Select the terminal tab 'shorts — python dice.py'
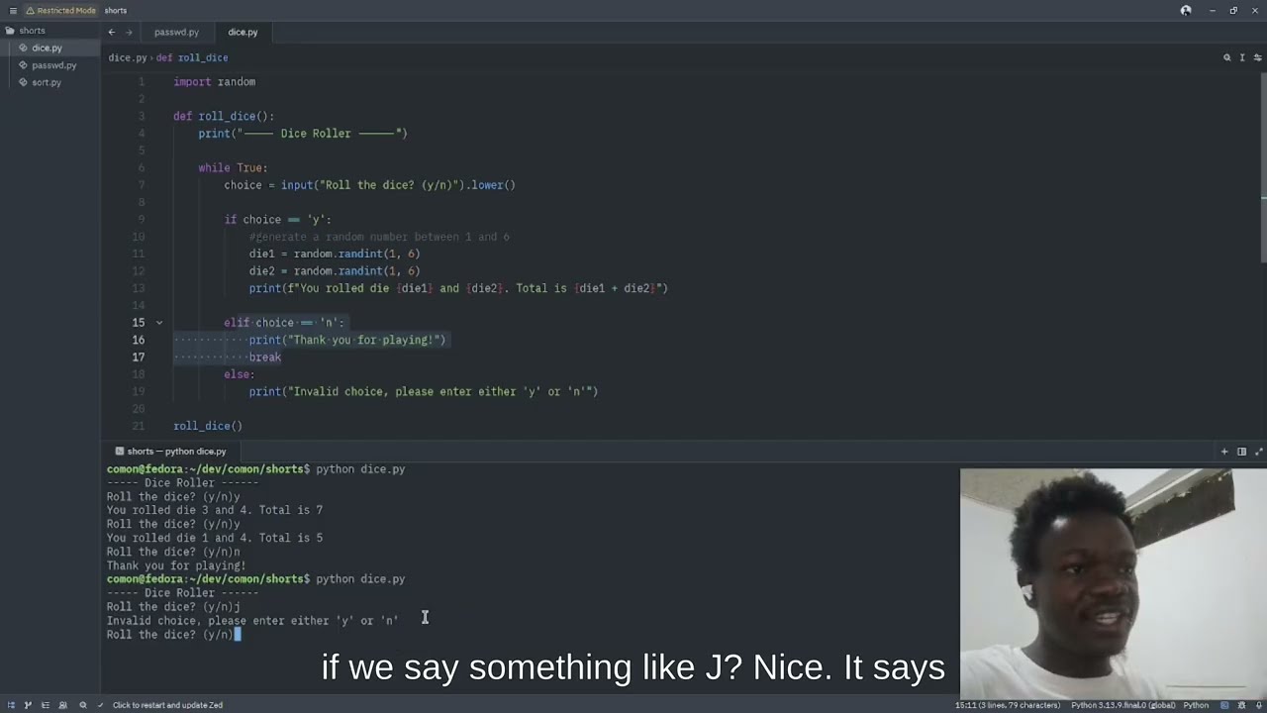 (170, 452)
